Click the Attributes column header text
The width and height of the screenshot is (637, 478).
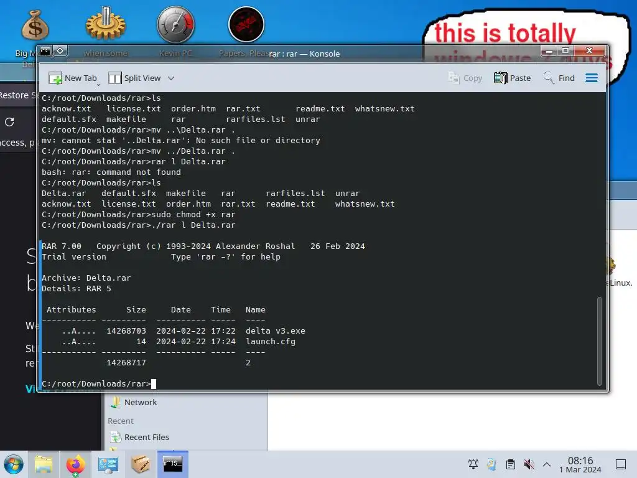(x=72, y=310)
